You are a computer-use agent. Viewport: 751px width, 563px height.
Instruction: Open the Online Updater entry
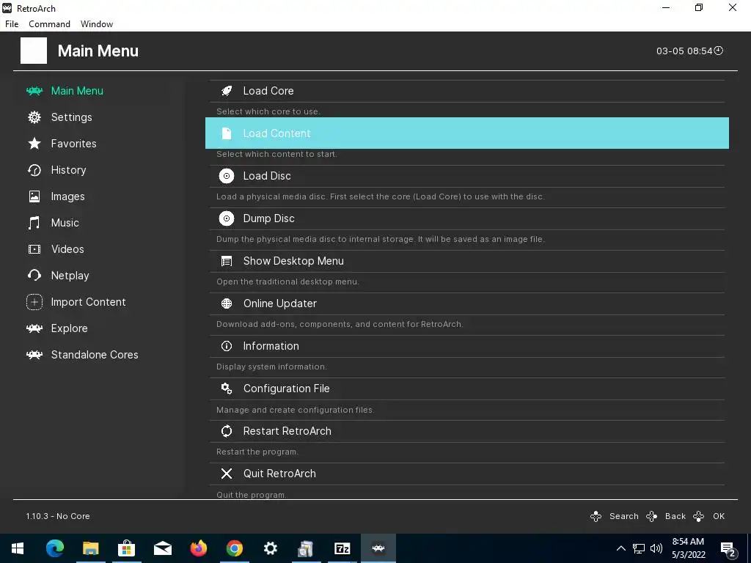(467, 303)
